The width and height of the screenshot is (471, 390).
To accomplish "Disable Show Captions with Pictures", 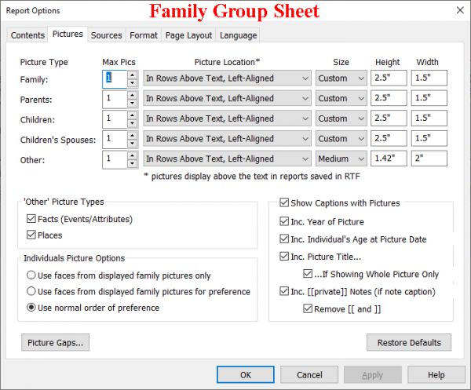I will pyautogui.click(x=284, y=203).
